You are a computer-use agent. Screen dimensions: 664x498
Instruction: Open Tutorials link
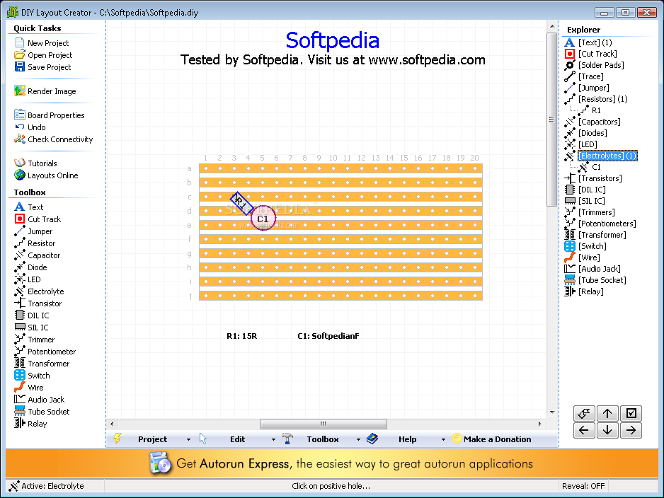[35, 163]
